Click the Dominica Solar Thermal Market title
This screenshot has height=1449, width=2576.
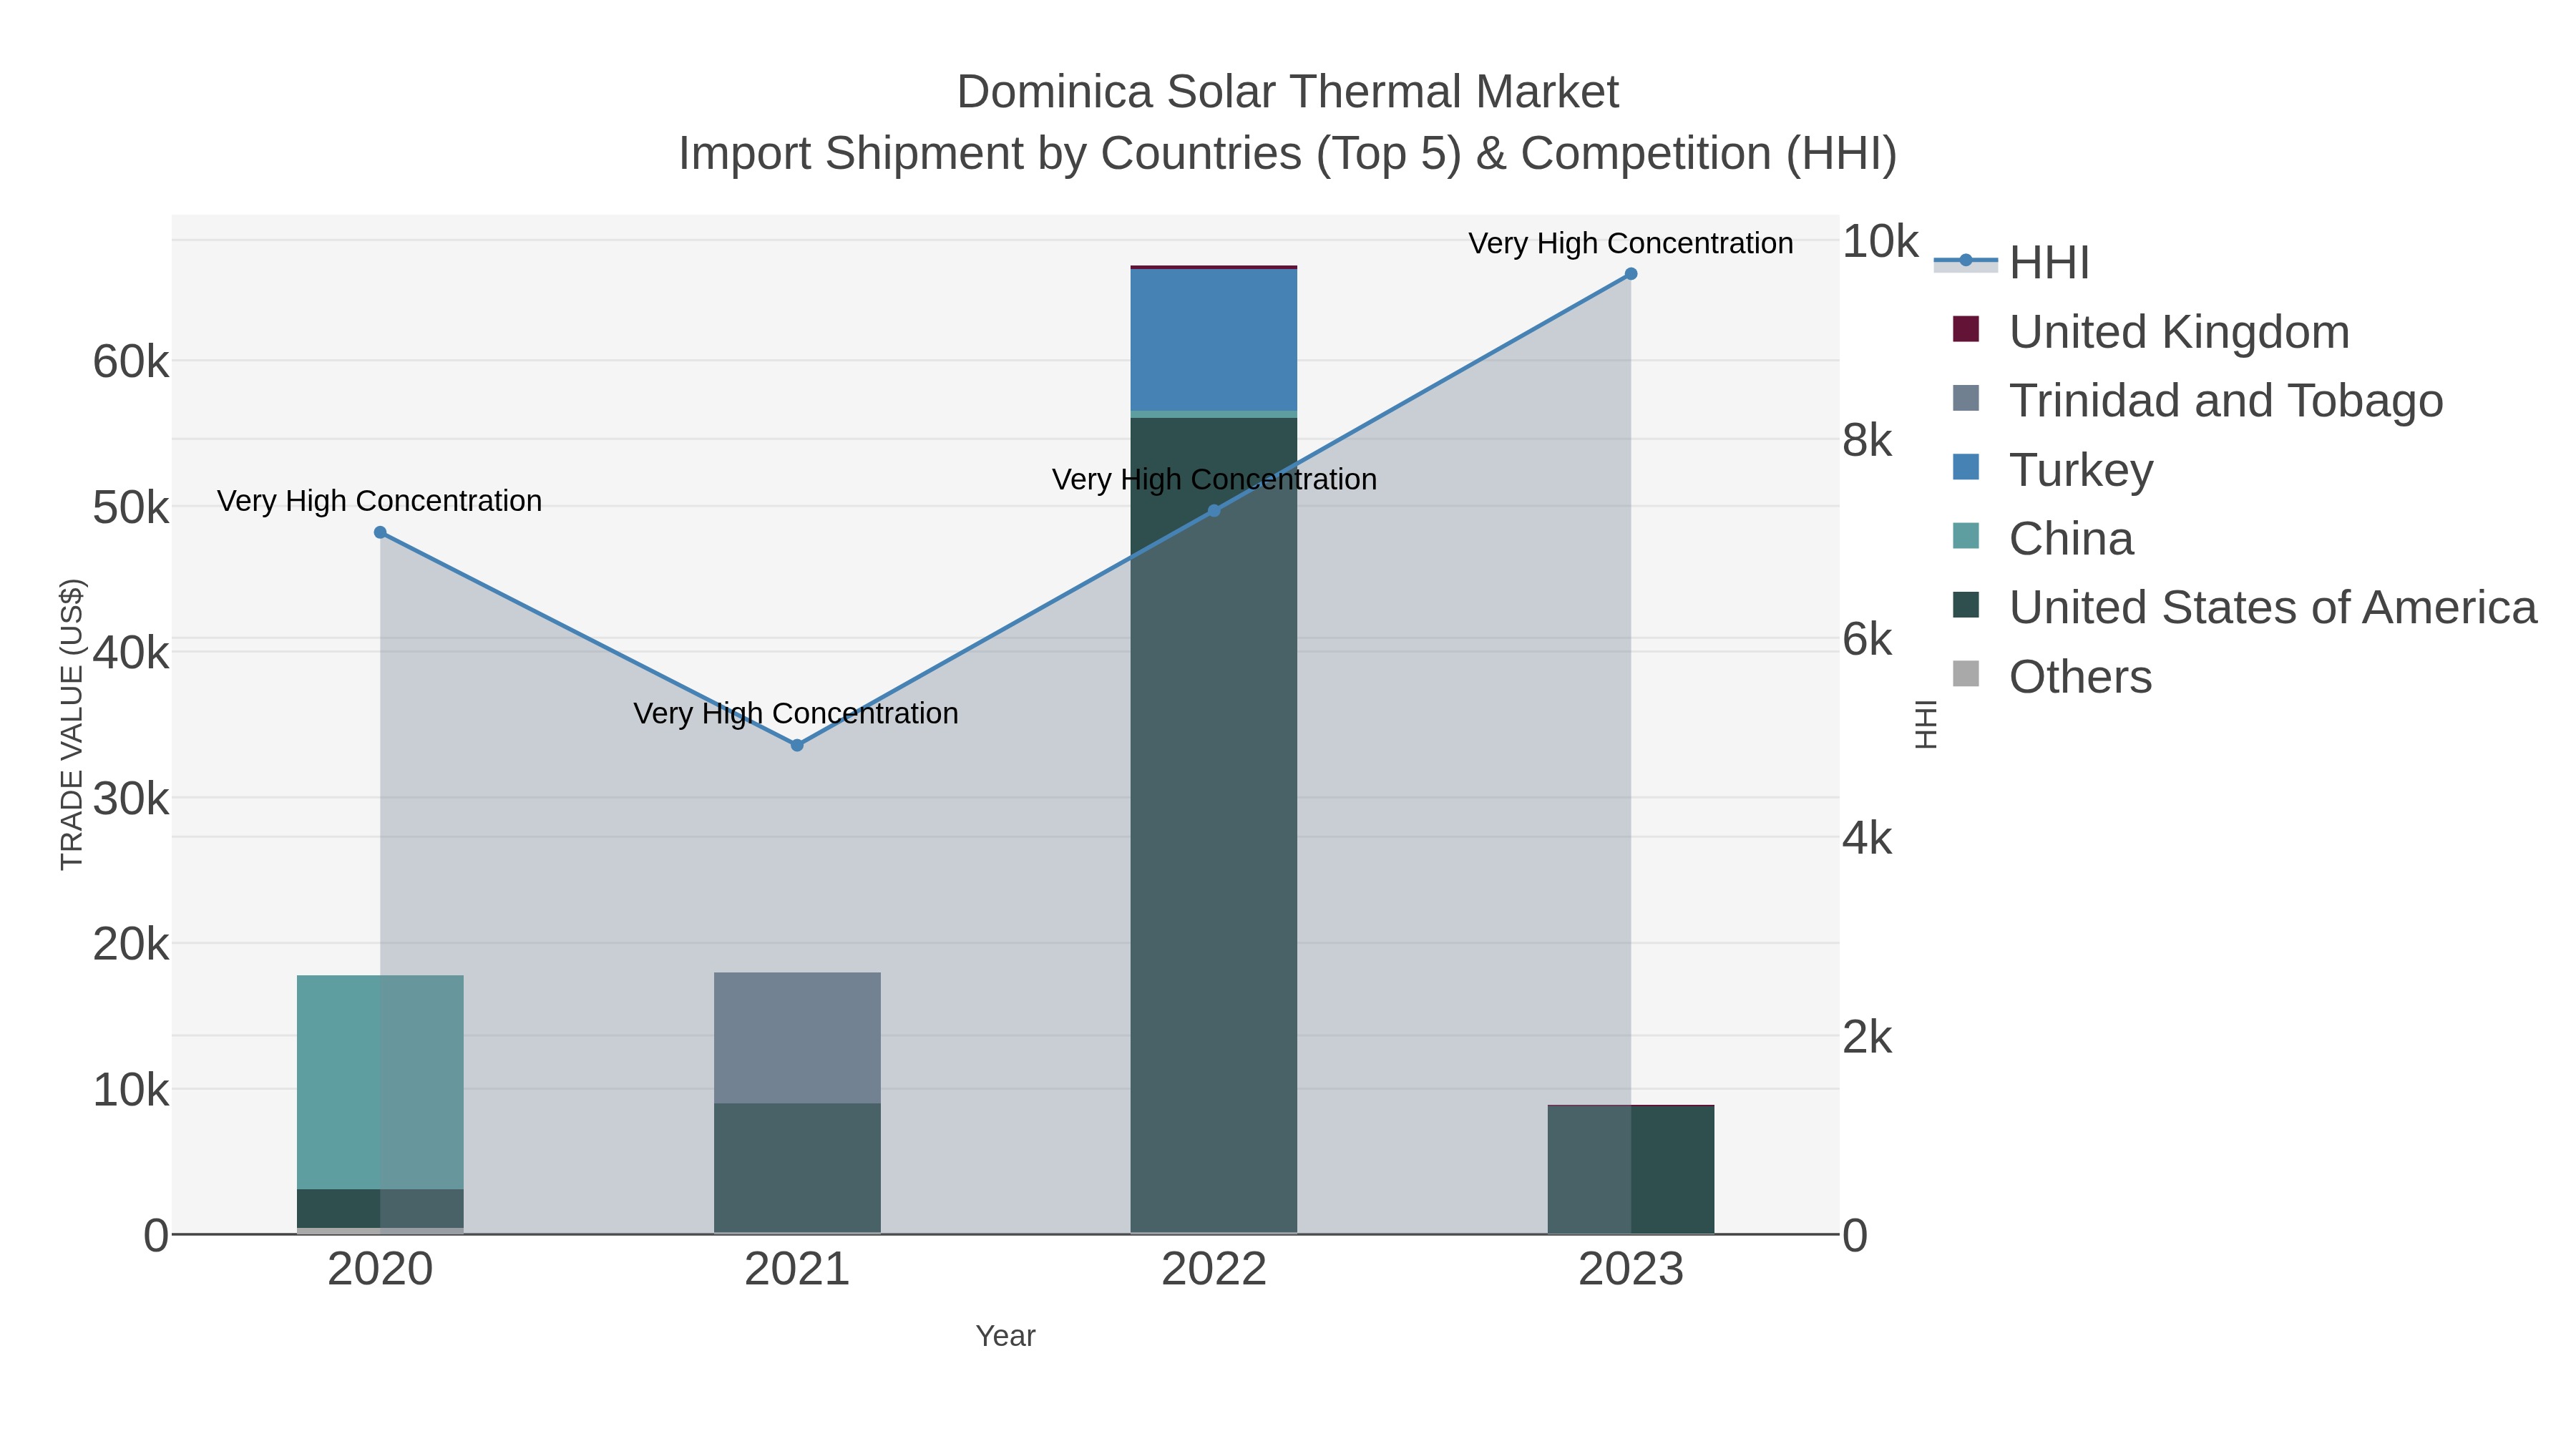tap(1288, 92)
